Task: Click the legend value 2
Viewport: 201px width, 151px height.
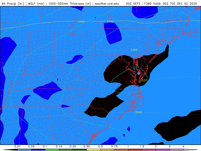Action: [156, 146]
